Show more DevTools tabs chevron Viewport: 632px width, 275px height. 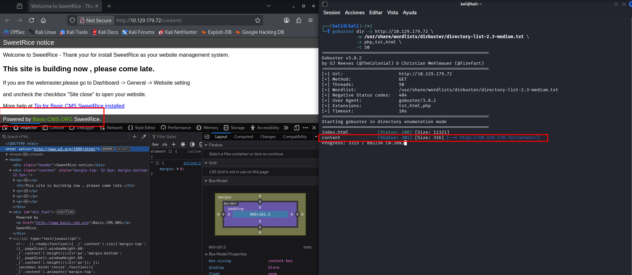[x=286, y=128]
